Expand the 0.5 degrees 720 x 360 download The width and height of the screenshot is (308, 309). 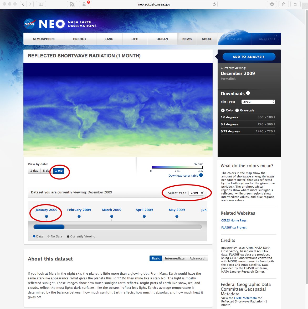tap(248, 124)
